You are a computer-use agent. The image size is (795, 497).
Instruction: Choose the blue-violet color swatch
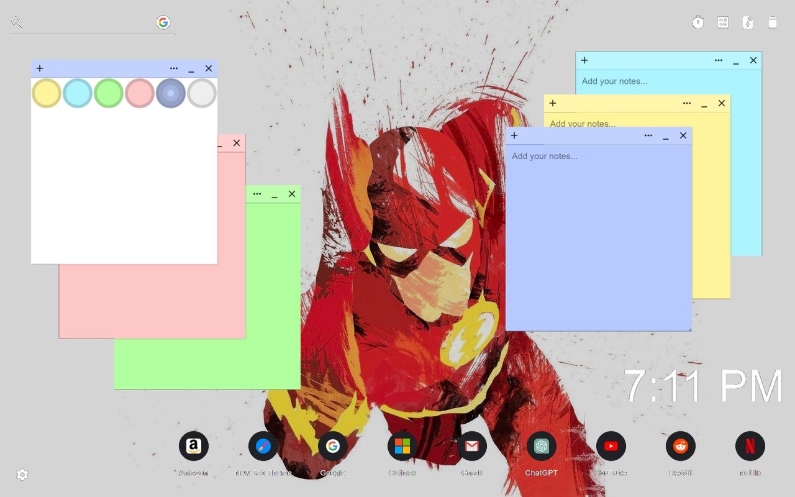(x=171, y=93)
